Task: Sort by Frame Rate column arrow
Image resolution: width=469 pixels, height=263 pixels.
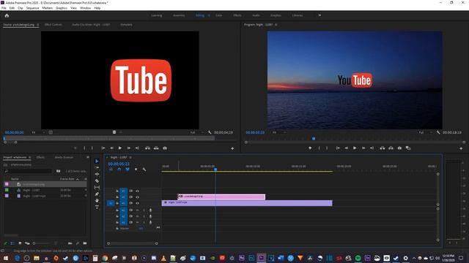Action: pos(78,179)
